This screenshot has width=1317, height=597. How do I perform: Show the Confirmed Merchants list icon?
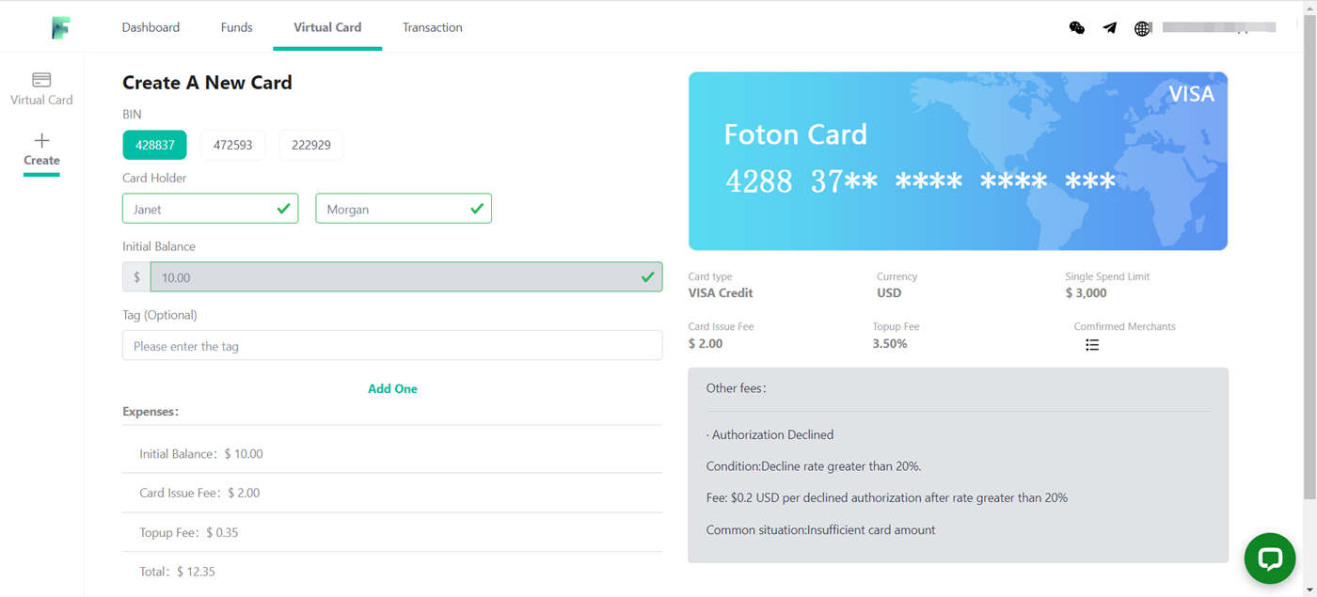click(1092, 345)
